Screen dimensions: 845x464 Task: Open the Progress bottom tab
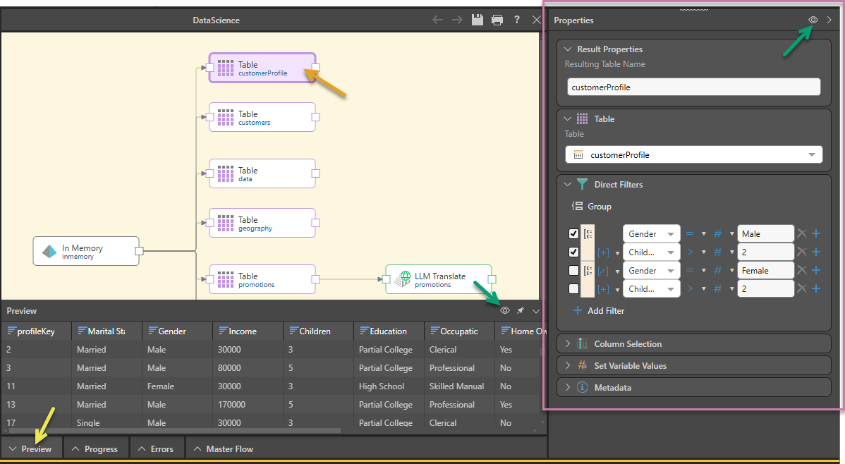point(95,448)
